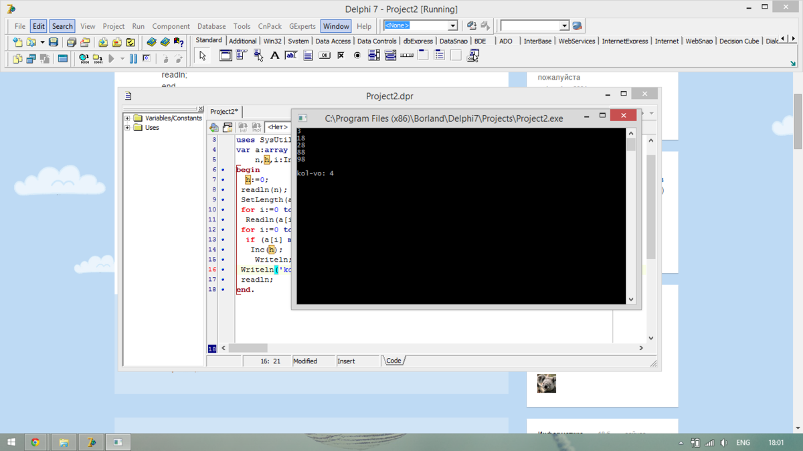Open the Project menu
This screenshot has height=451, width=803.
coord(113,26)
